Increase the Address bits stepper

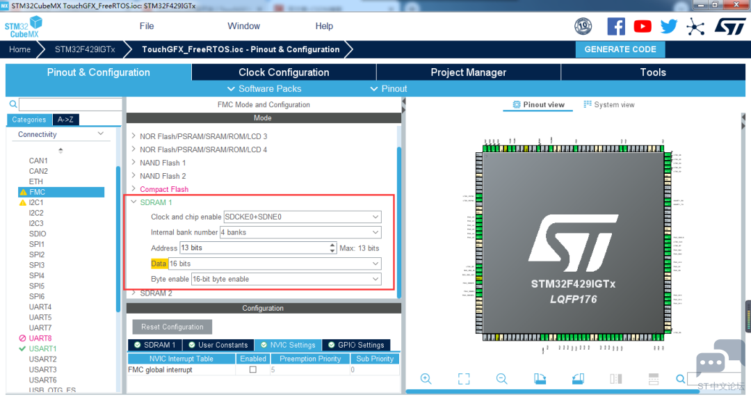[332, 245]
